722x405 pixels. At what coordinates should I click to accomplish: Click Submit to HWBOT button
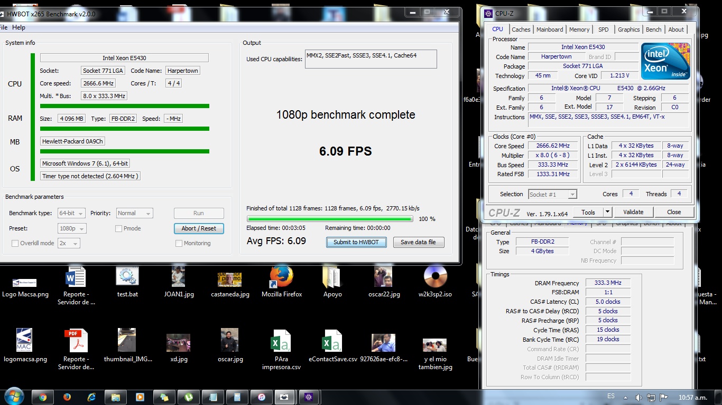click(x=356, y=242)
